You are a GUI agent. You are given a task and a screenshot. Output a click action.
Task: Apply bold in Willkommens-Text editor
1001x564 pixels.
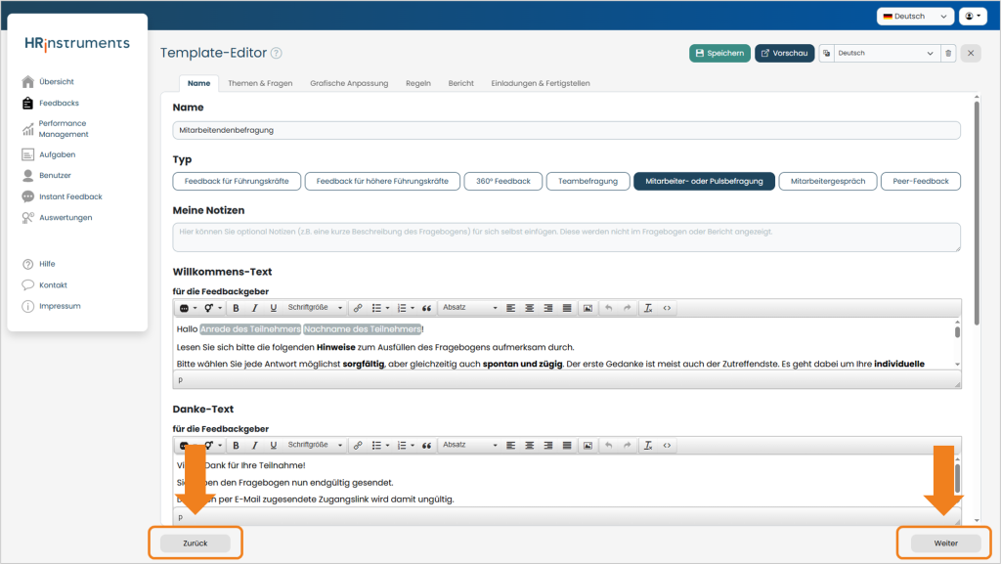pyautogui.click(x=236, y=308)
